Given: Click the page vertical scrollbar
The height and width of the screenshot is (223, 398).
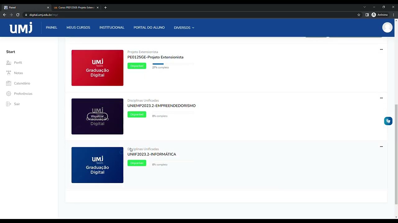Looking at the screenshot, I should (x=396, y=154).
